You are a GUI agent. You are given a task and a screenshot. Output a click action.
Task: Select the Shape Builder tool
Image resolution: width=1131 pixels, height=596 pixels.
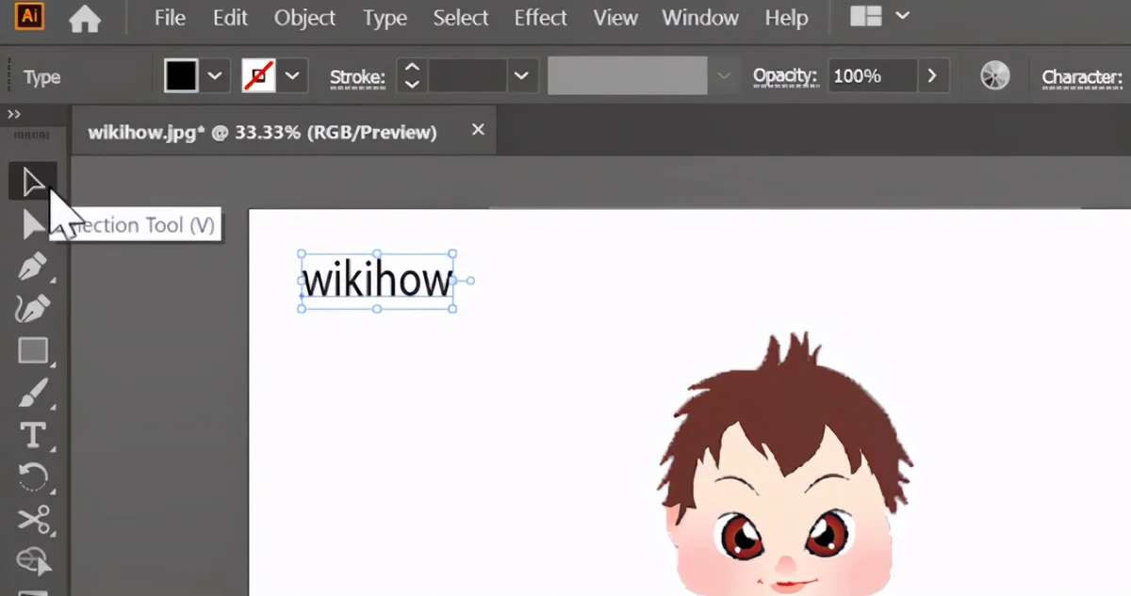click(x=33, y=560)
